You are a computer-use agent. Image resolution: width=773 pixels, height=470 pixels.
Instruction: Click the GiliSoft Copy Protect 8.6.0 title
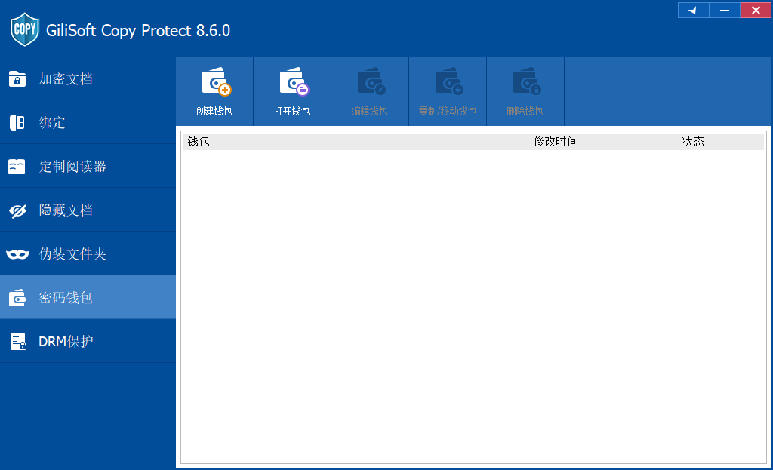(x=138, y=30)
